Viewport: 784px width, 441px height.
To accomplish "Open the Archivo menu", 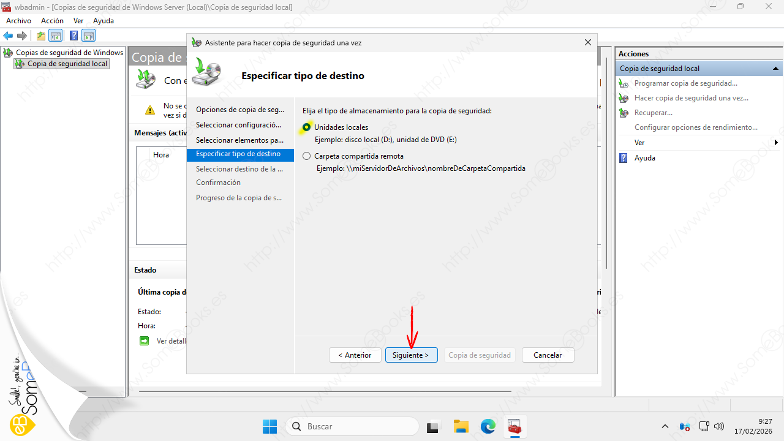I will tap(18, 21).
